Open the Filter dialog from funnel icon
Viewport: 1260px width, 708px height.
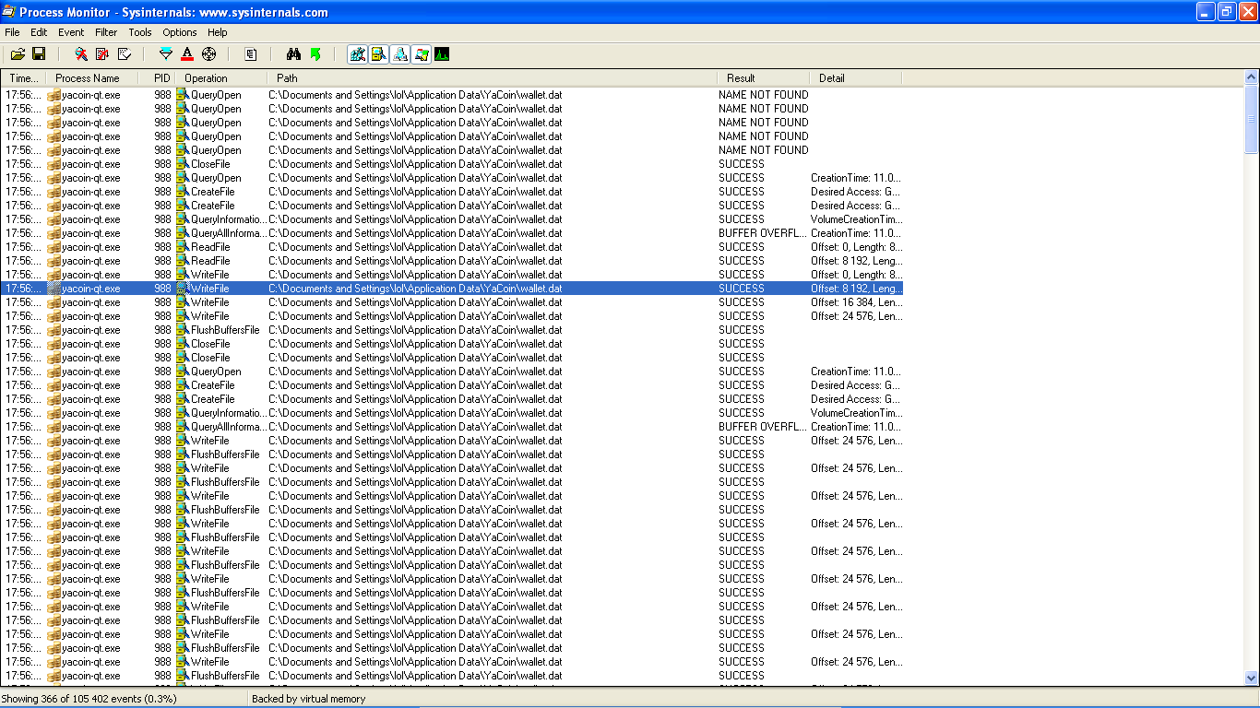166,54
